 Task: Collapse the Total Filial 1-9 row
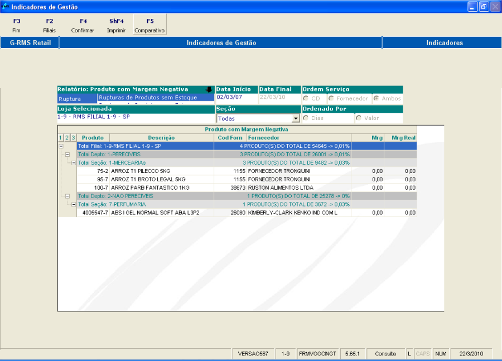click(61, 146)
